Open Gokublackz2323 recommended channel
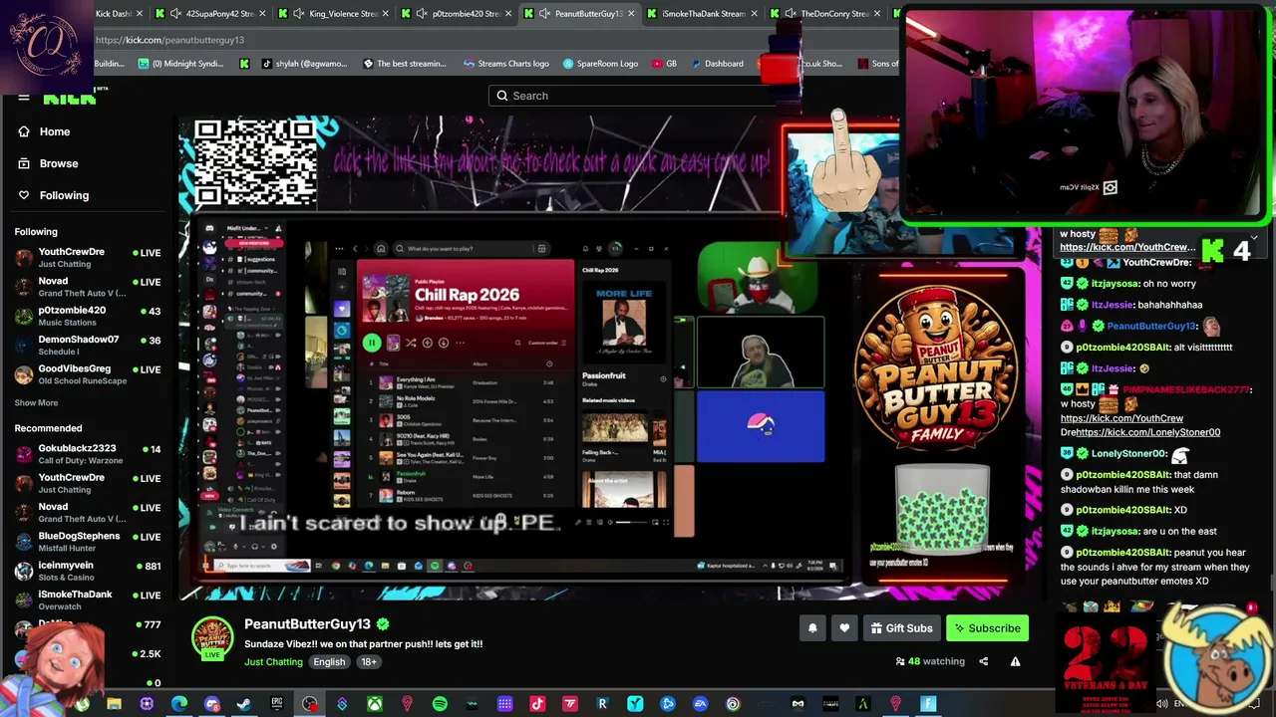Screen dimensions: 1276x717 (88, 454)
